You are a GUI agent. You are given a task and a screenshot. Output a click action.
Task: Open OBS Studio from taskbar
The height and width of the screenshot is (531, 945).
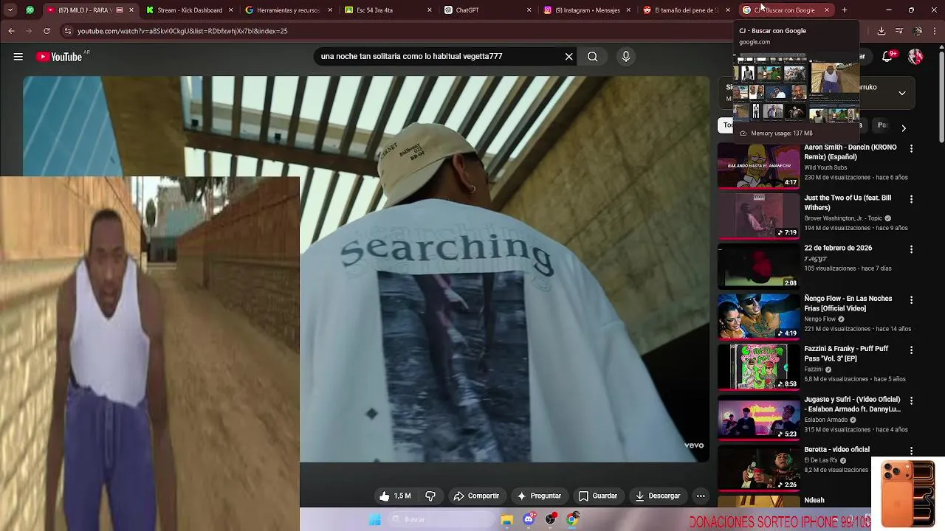pos(551,519)
